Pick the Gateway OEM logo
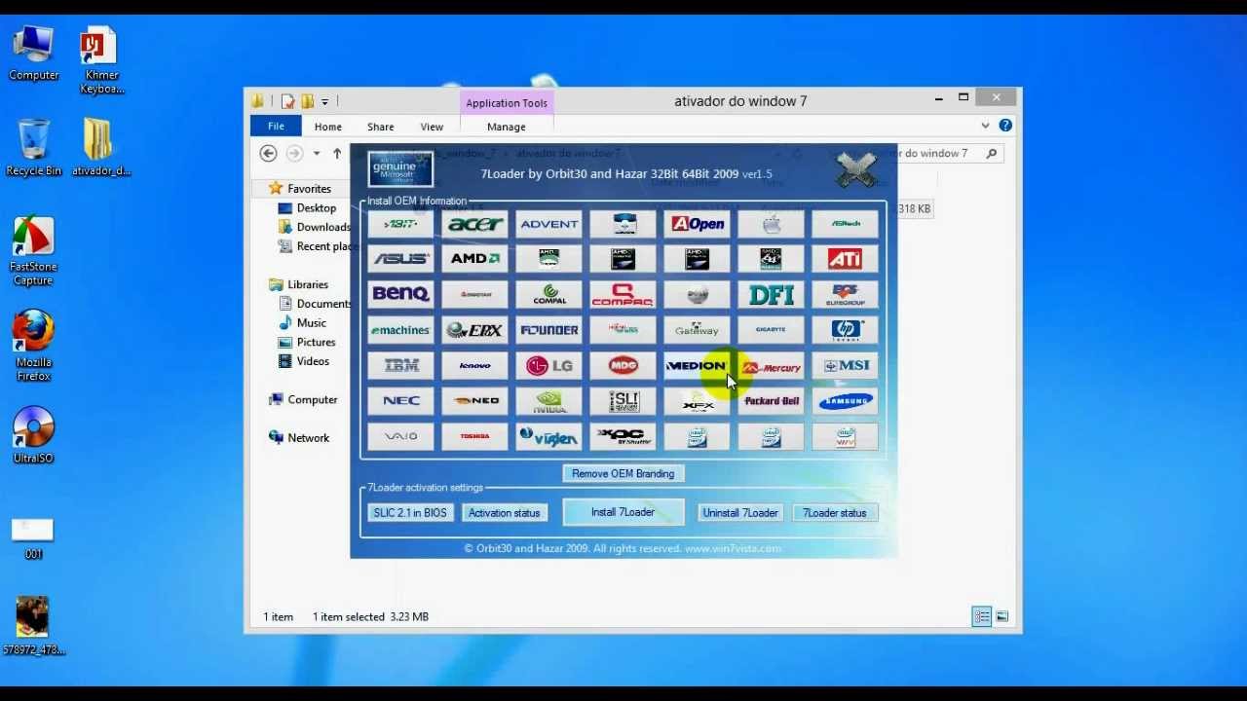Screen dimensions: 1247x701 [698, 330]
